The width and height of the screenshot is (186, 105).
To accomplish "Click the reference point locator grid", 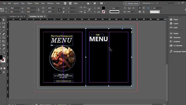I will [2, 10].
